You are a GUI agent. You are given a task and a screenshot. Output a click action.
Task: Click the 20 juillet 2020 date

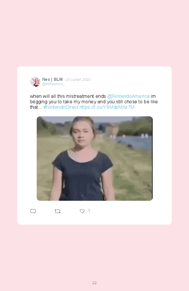tap(78, 80)
